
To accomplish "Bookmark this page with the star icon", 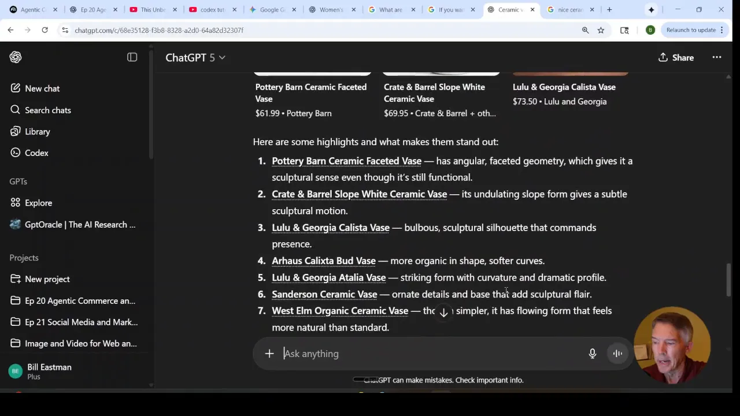I will point(601,30).
